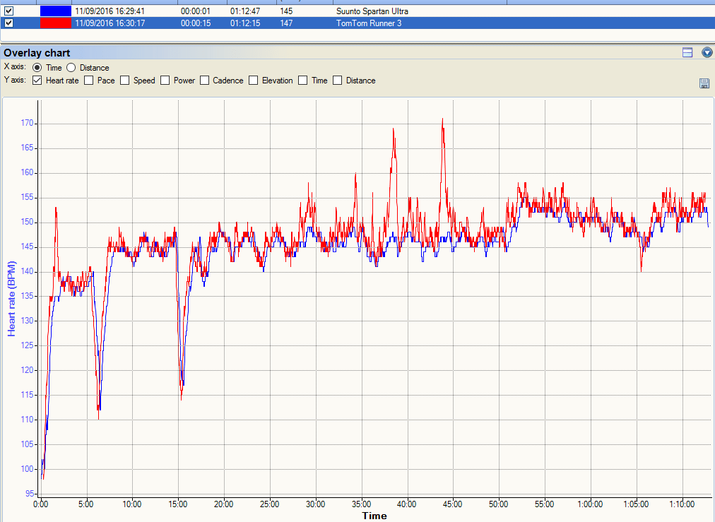Click the save chart image icon
This screenshot has width=715, height=522.
click(704, 83)
